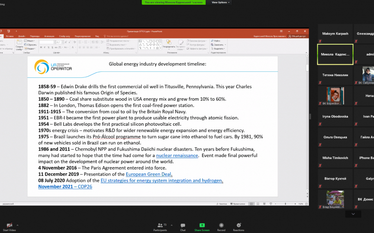Toggle Заметки notes pane in status bar
Image resolution: width=374 pixels, height=233 pixels.
click(x=222, y=204)
